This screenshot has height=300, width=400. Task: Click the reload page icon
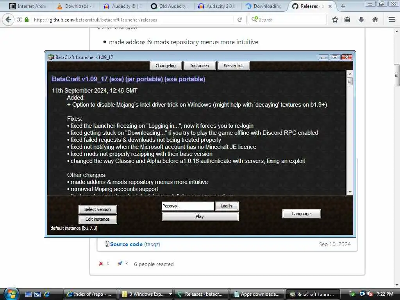tap(239, 20)
